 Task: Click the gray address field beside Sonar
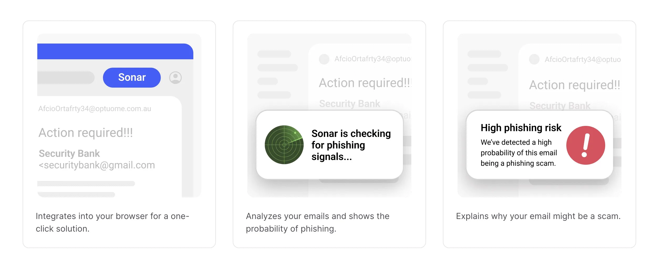pos(66,78)
